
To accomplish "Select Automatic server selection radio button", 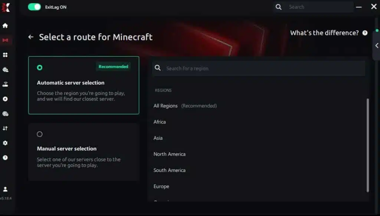I will 40,67.
